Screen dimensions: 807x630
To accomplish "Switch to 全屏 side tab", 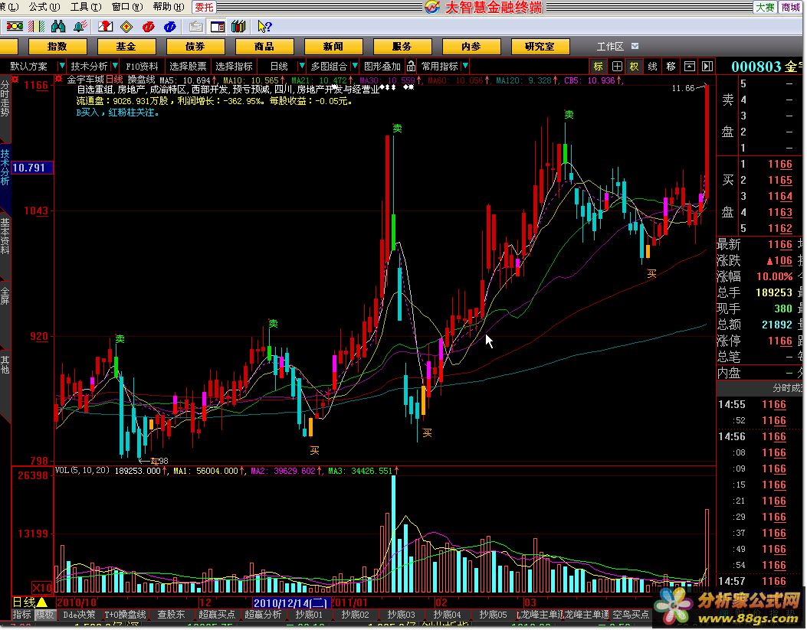I will point(5,295).
